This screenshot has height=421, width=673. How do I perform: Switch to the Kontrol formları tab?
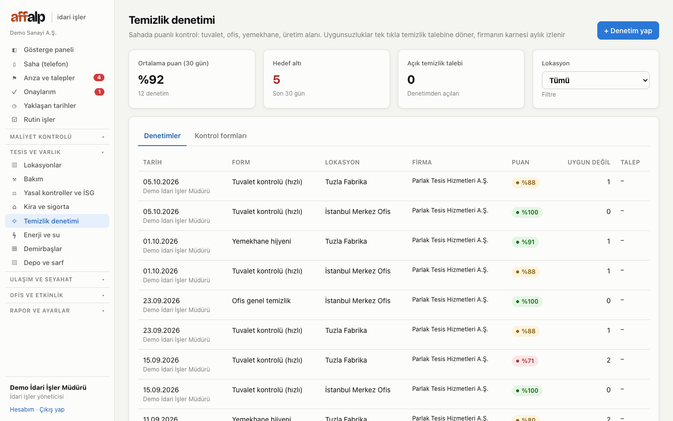click(x=221, y=136)
